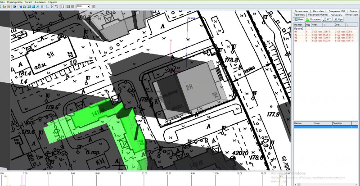Image resolution: width=360 pixels, height=186 pixels.
Task: Open the Аналитика menu
Action: tap(40, 2)
